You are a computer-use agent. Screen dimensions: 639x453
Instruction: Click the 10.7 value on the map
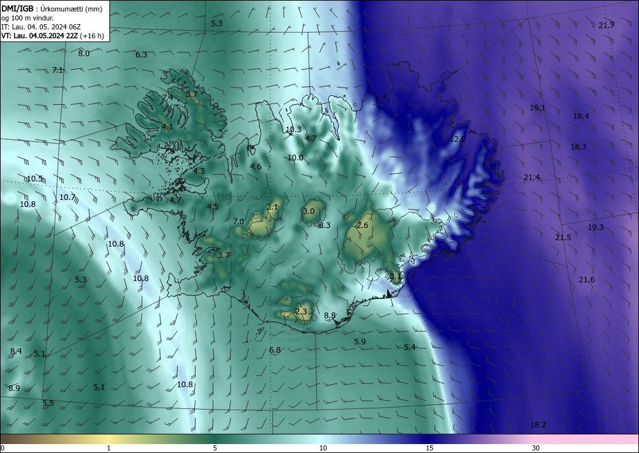tap(68, 197)
